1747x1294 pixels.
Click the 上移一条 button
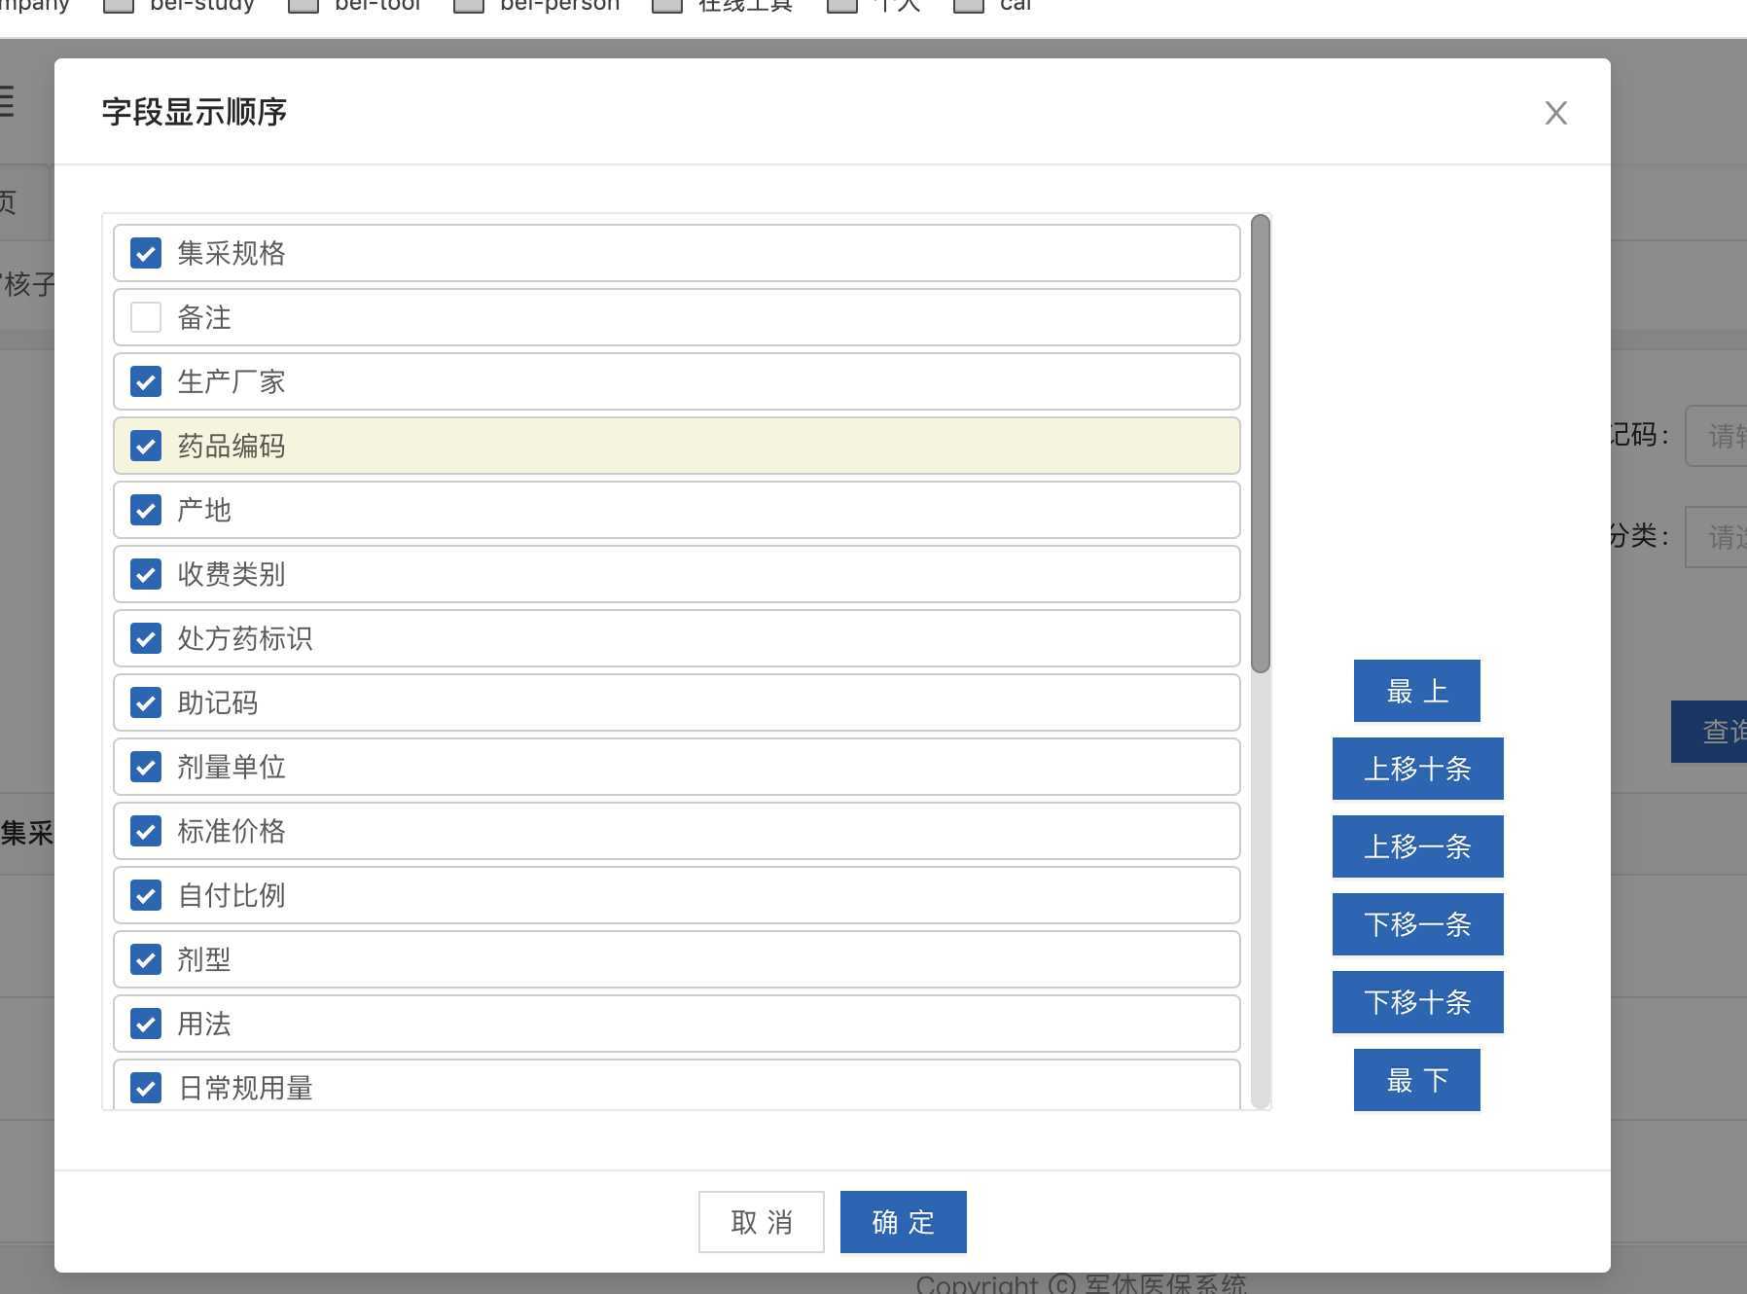[1417, 846]
